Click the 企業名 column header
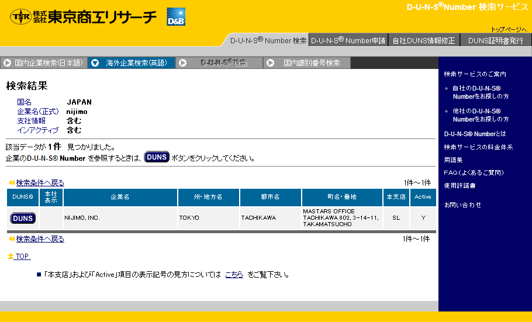532x322 pixels. coord(120,197)
